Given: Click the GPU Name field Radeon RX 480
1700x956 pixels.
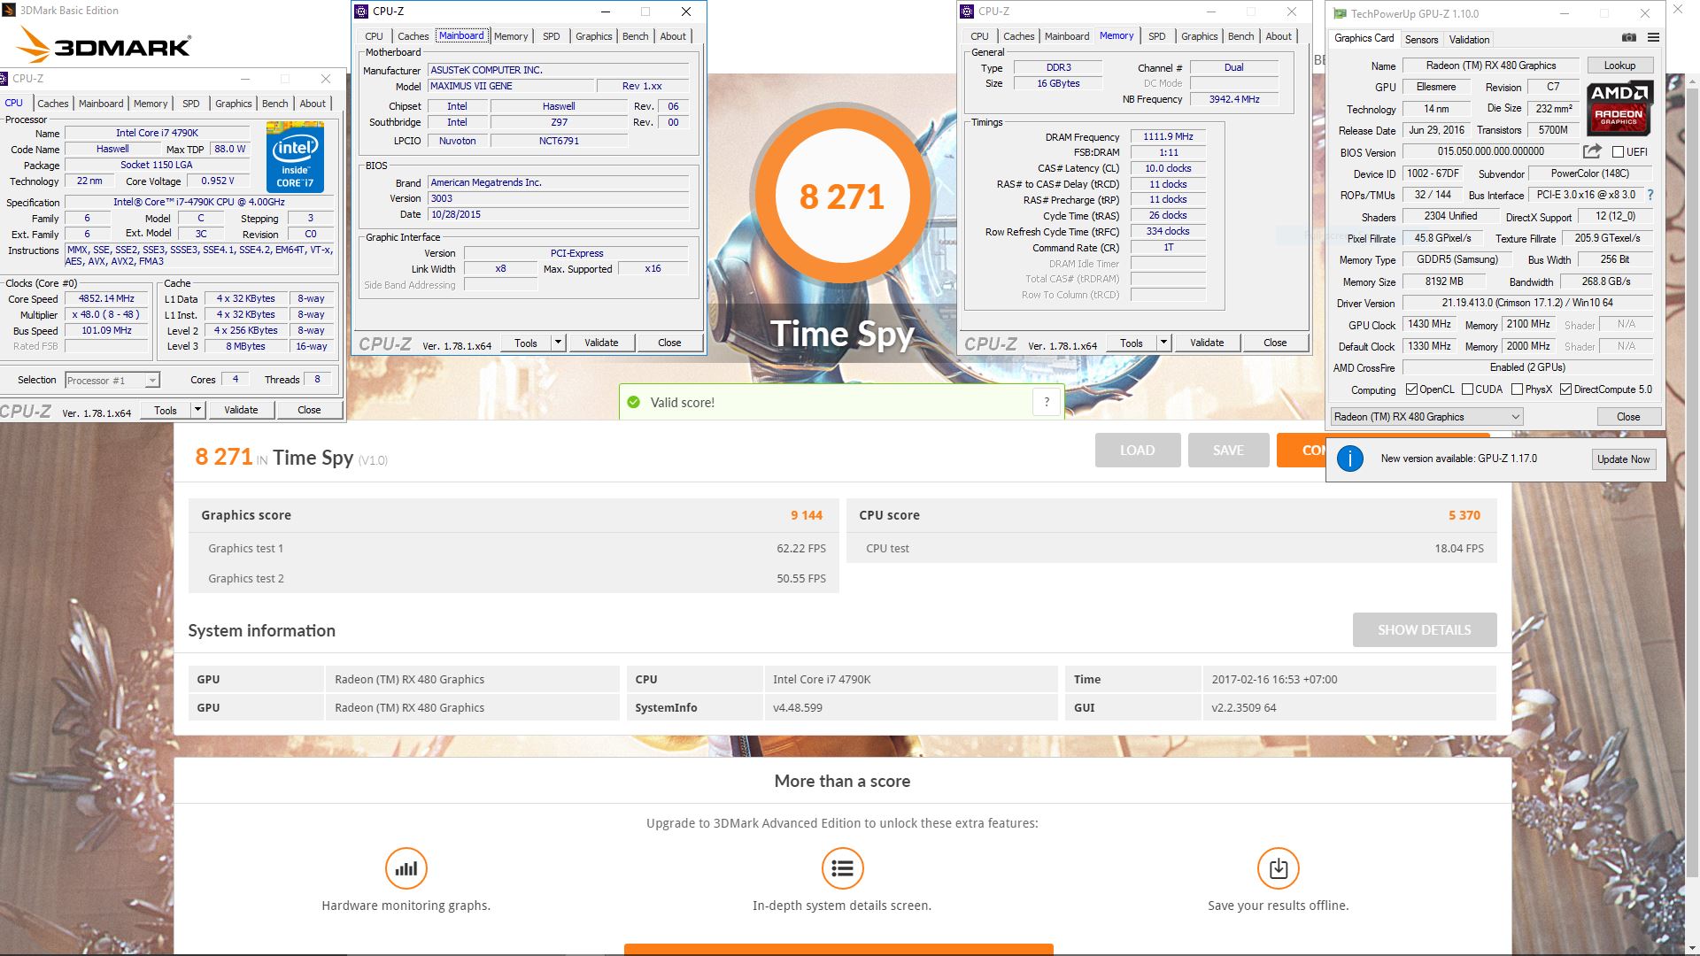Looking at the screenshot, I should point(1490,66).
